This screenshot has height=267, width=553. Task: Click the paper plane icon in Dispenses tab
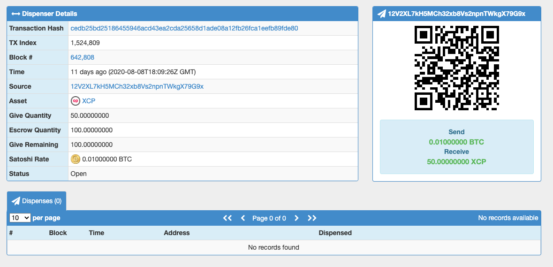click(x=16, y=201)
